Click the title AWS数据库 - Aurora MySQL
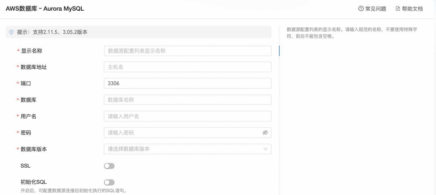This screenshot has height=195, width=436. click(45, 9)
